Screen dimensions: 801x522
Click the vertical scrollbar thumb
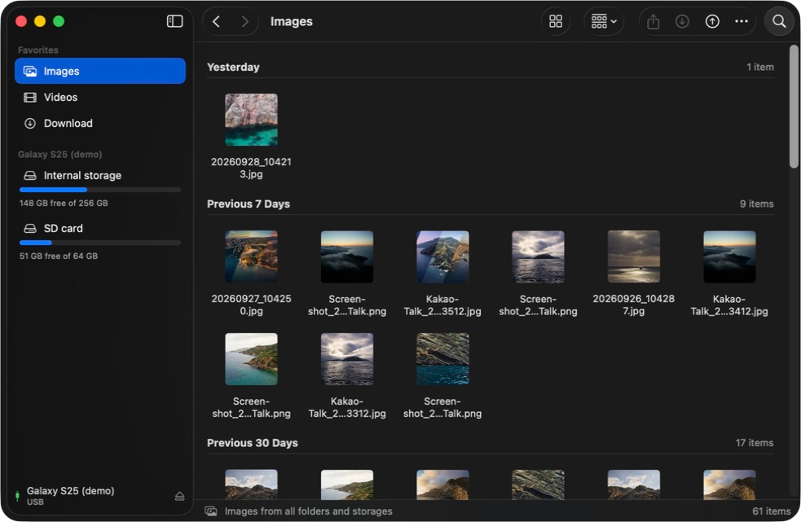click(794, 106)
